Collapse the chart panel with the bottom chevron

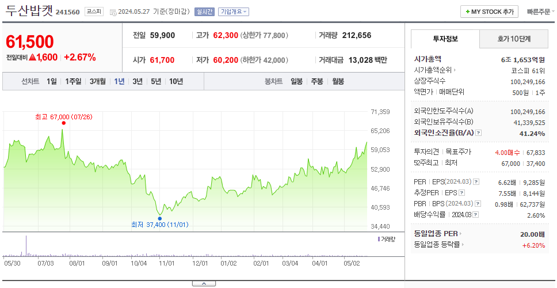[204, 284]
